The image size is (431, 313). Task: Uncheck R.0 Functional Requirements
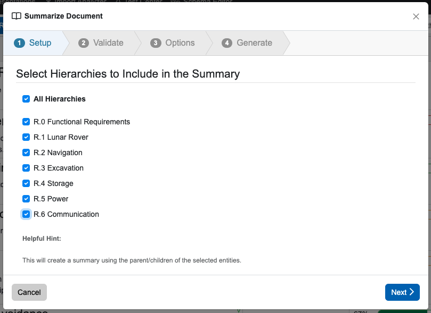coord(26,122)
